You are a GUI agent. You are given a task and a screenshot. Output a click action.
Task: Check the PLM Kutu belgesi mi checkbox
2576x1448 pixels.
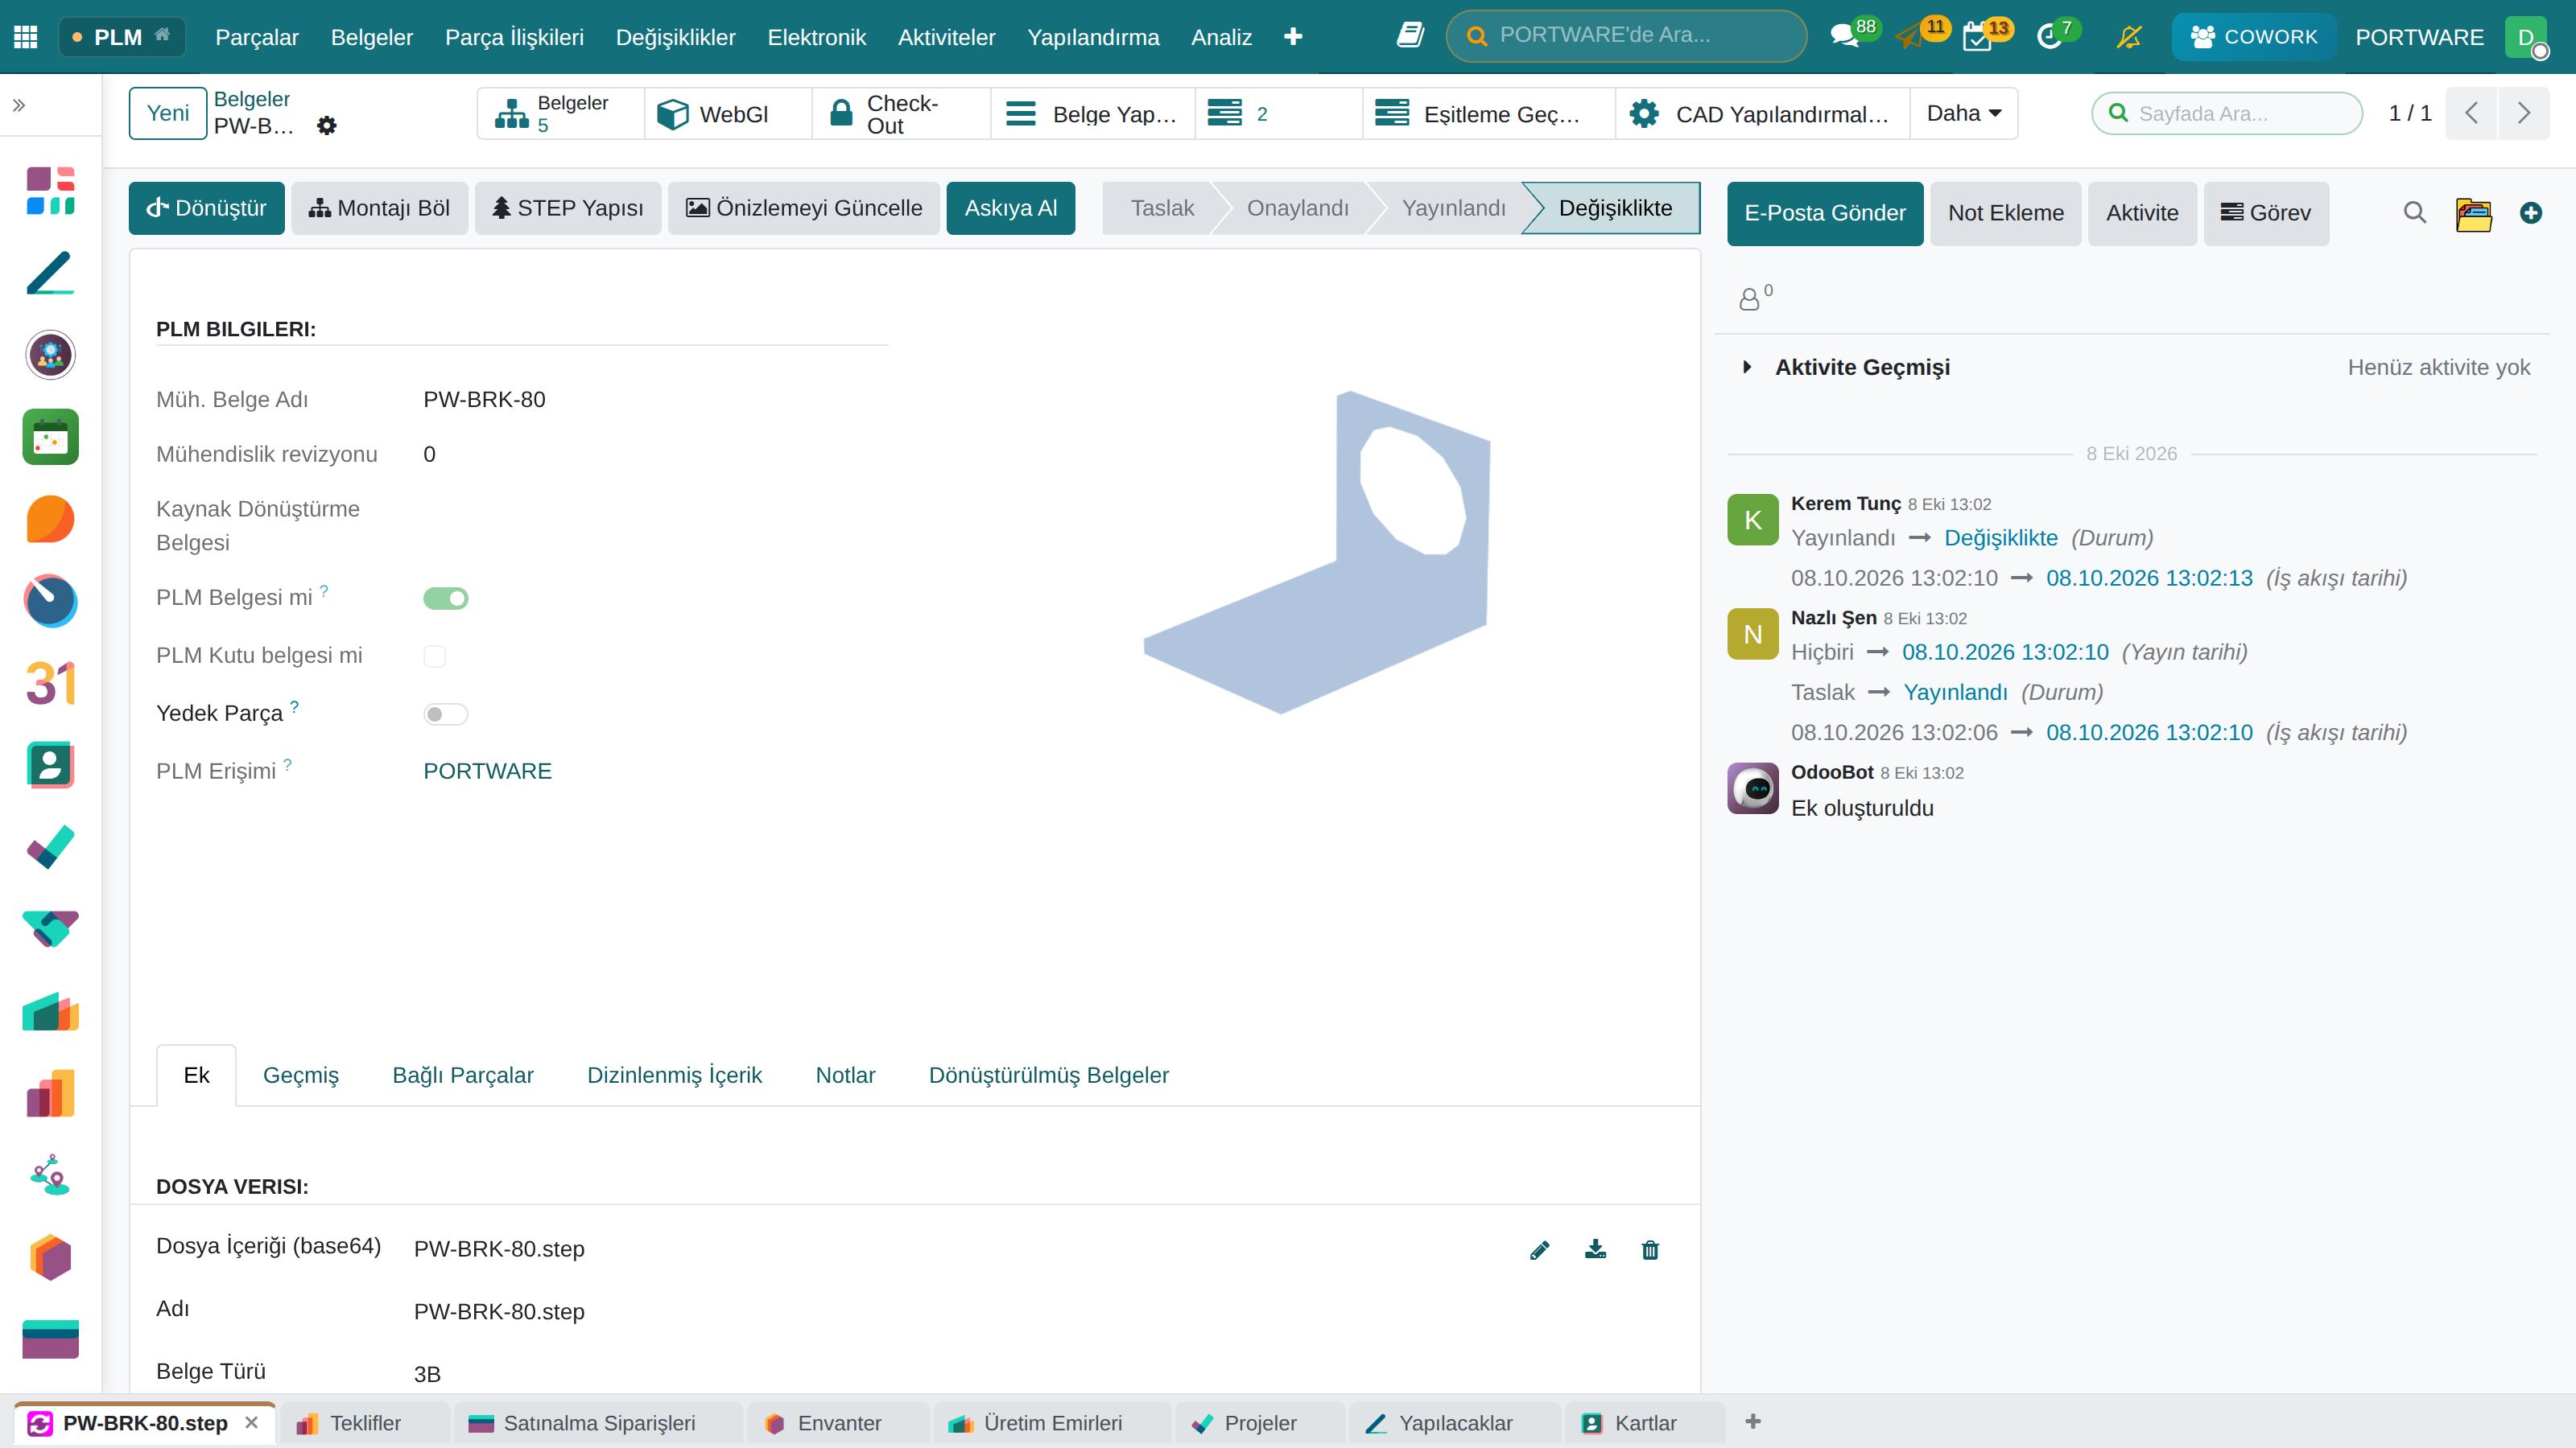434,656
